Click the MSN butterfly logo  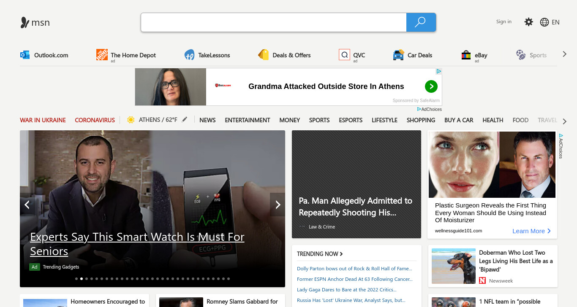[25, 22]
